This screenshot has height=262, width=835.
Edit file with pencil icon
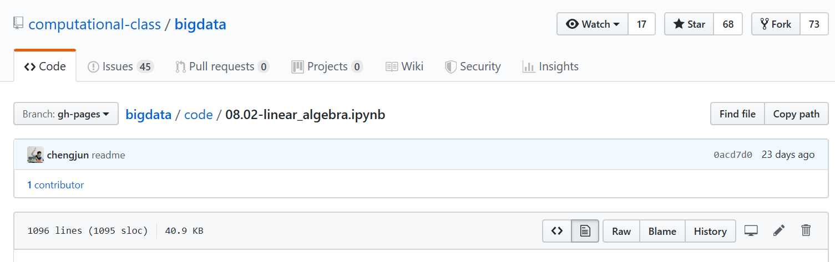pos(779,231)
